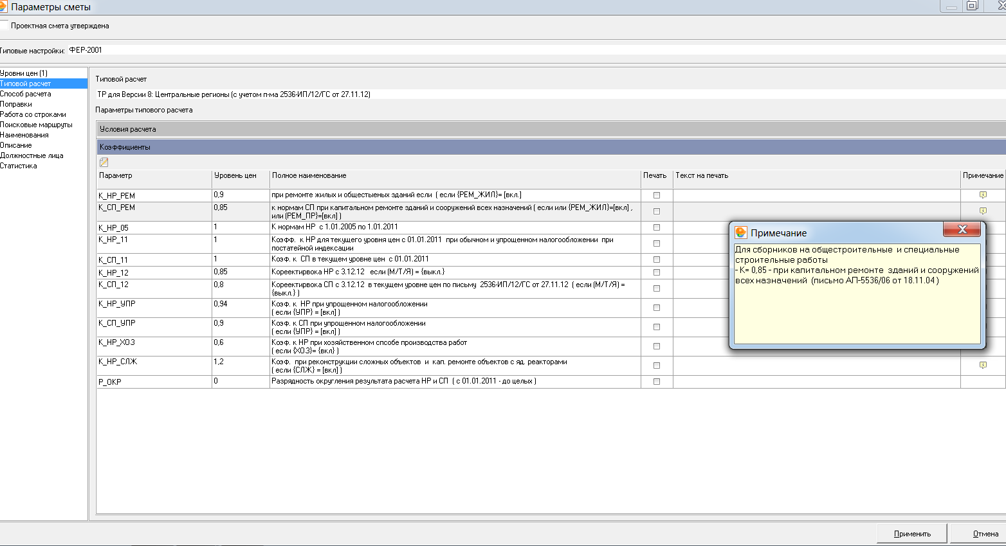The width and height of the screenshot is (1006, 546).
Task: Select Способ расчета in the left list
Action: 26,94
